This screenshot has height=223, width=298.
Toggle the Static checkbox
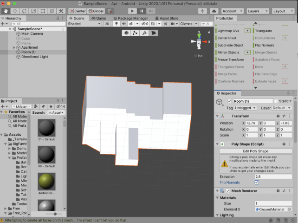276,101
